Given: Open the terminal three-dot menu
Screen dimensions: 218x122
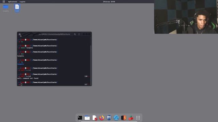Looking at the screenshot, I should pos(79,34).
